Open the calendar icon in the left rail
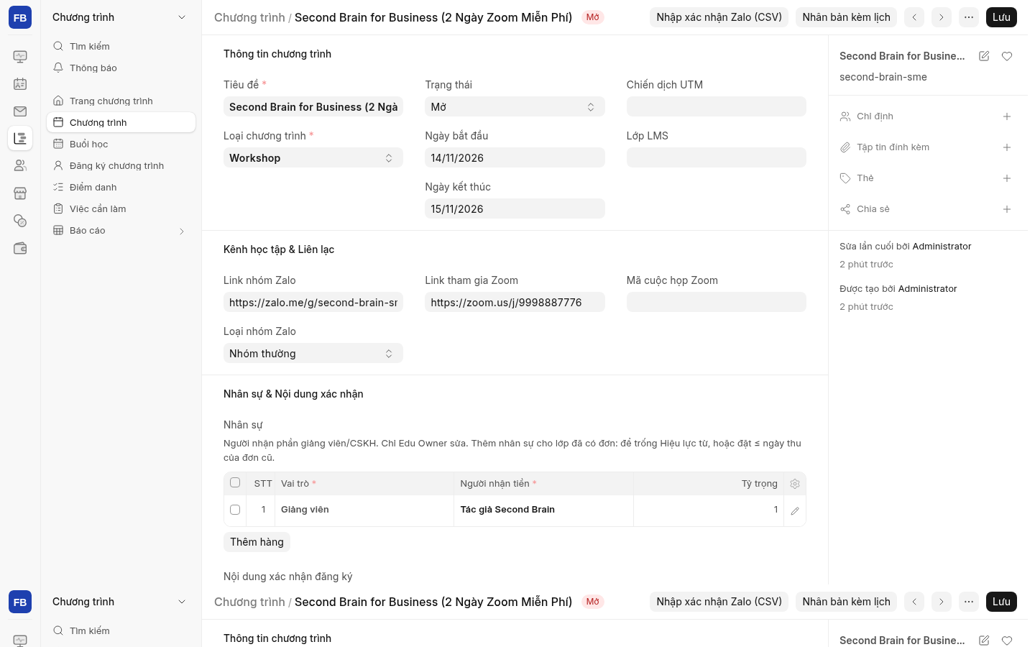1035x647 pixels. (x=20, y=84)
